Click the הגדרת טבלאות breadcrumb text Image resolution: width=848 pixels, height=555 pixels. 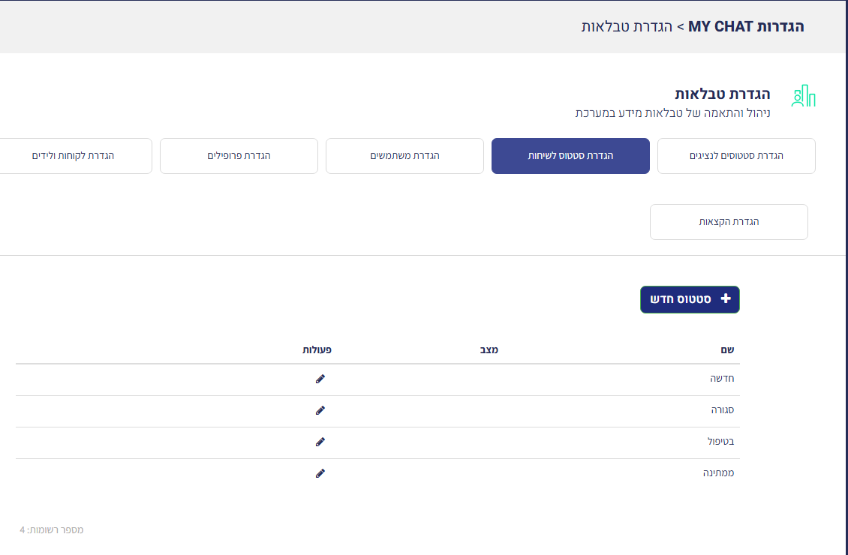click(x=627, y=26)
